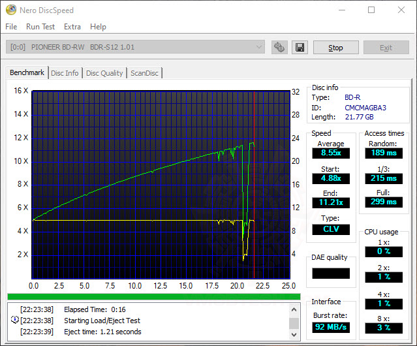Close the Nero DiscSpeed window
Screen dimensions: 417x346
(401, 10)
